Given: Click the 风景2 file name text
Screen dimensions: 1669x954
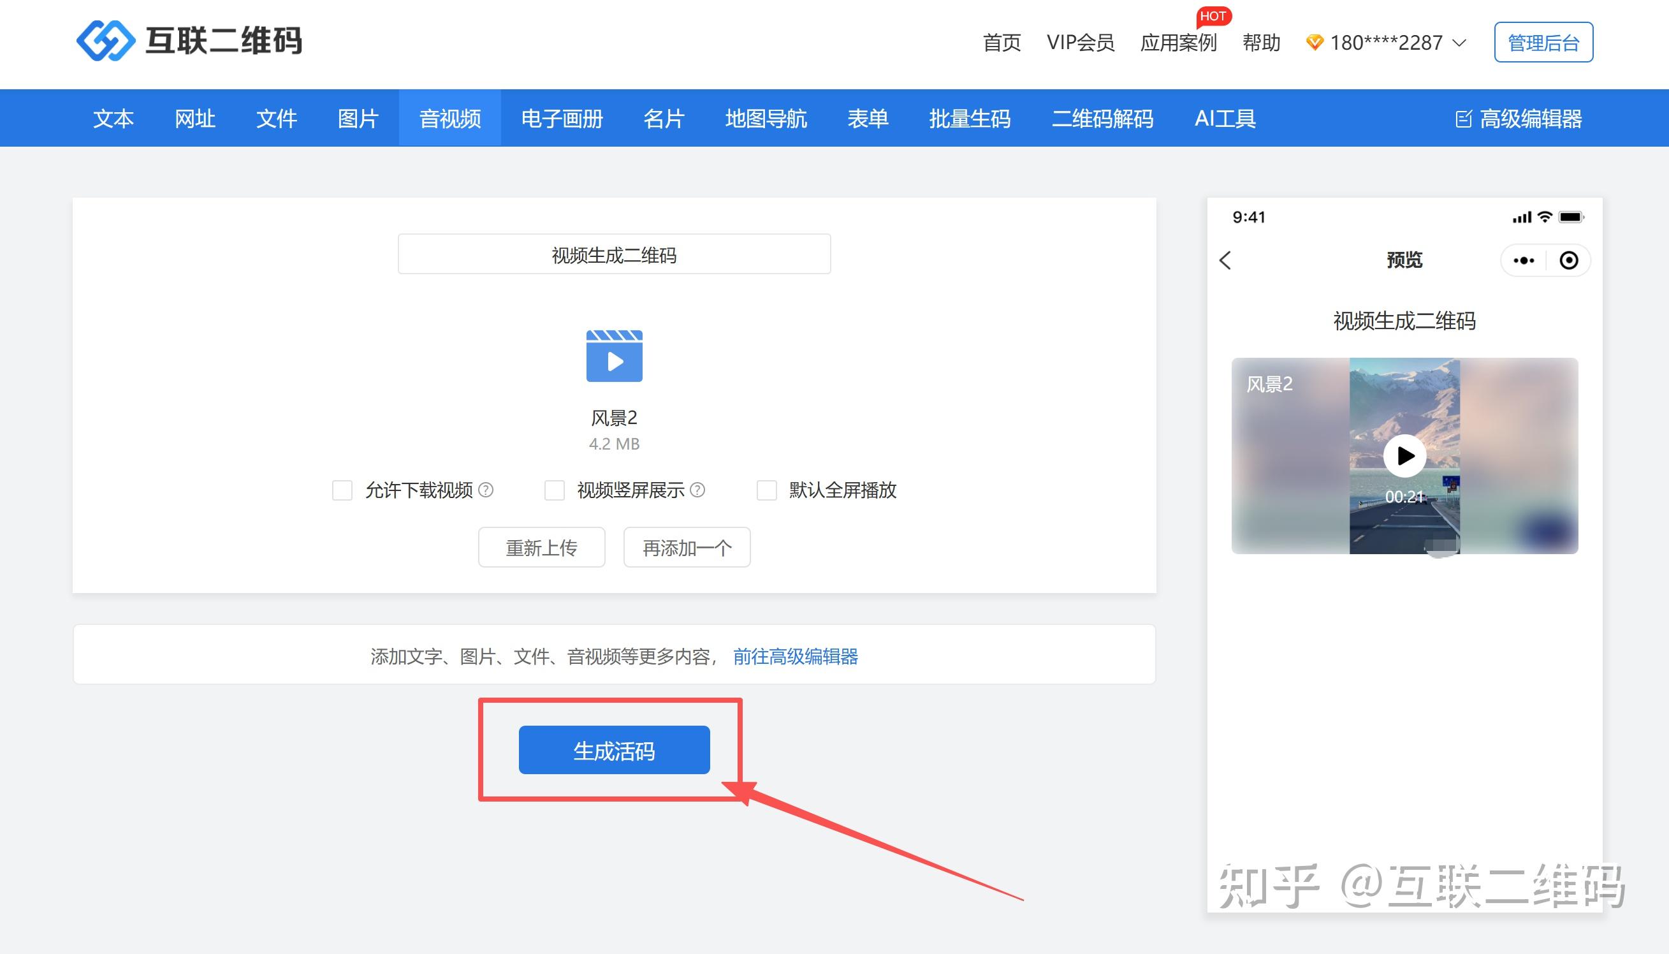Looking at the screenshot, I should tap(614, 417).
